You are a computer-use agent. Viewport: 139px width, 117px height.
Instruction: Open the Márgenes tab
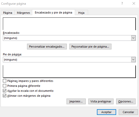tap(23, 13)
